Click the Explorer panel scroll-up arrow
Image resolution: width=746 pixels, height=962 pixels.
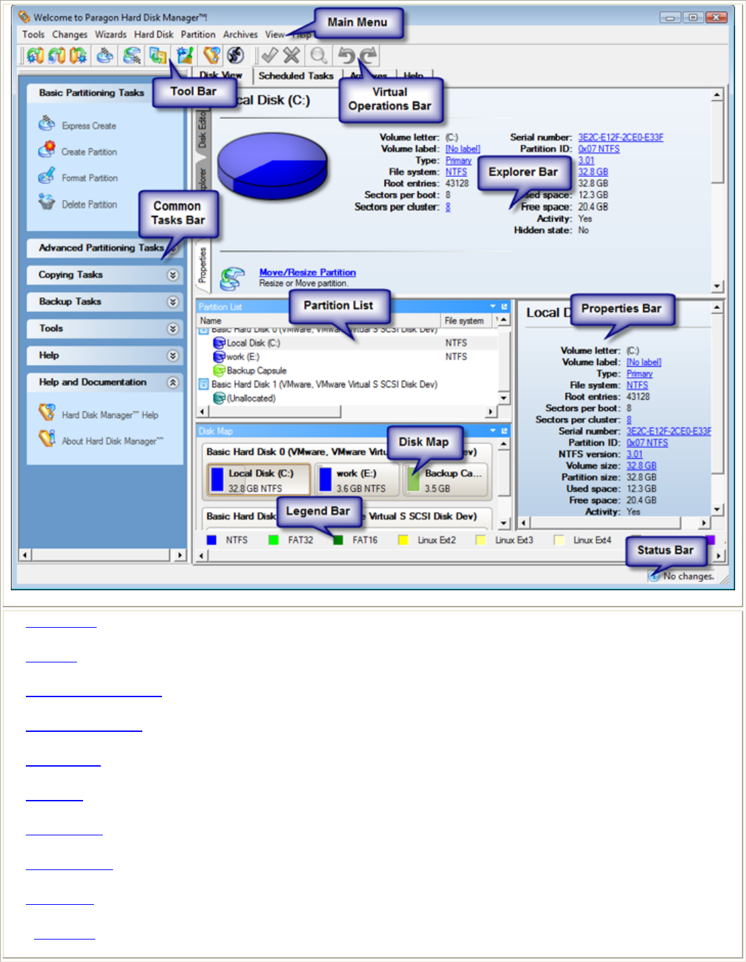click(x=717, y=95)
